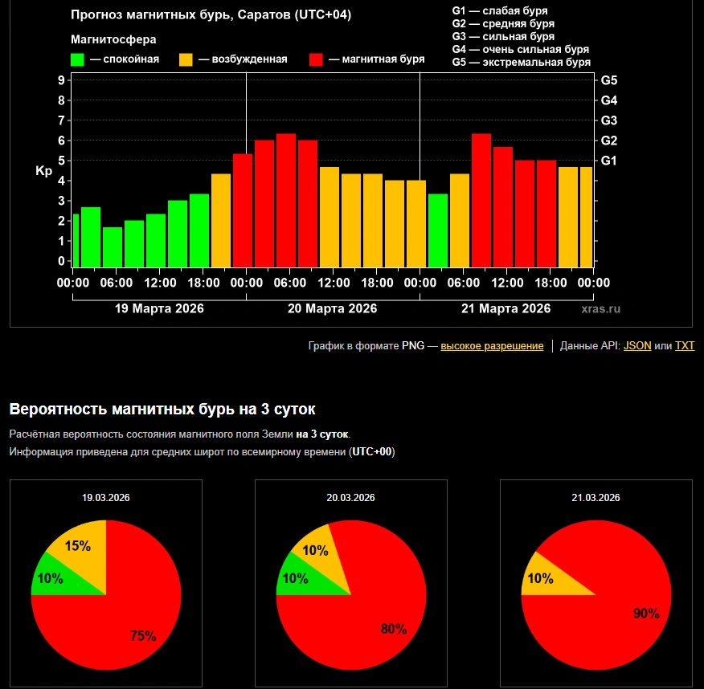Click the red магнитная буря legend swatch
704x689 pixels.
[316, 59]
